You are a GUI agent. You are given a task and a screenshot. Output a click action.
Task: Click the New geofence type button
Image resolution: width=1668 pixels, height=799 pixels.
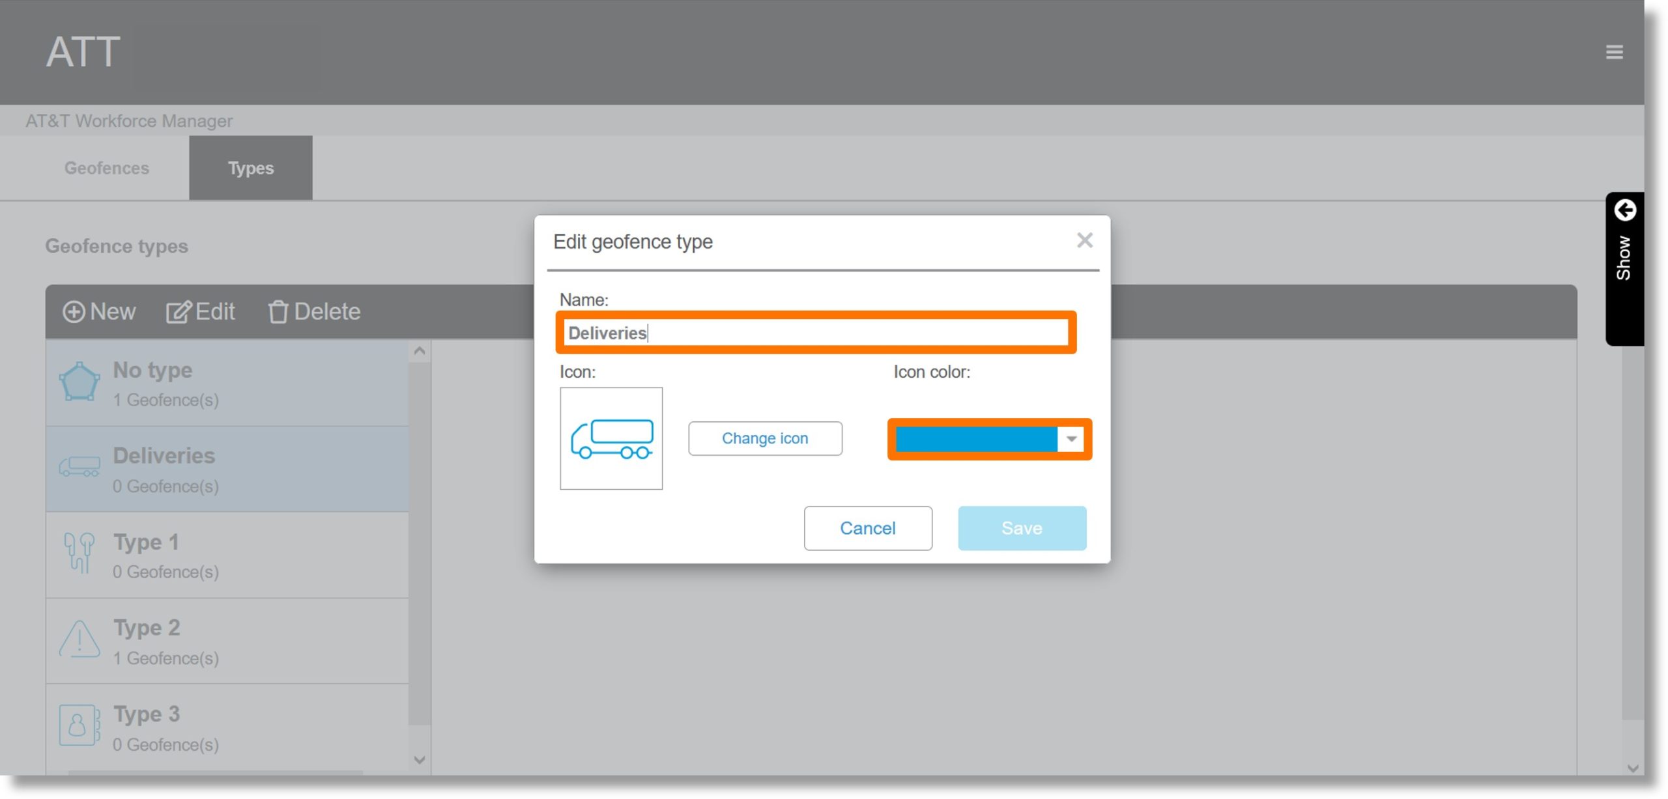(x=99, y=312)
